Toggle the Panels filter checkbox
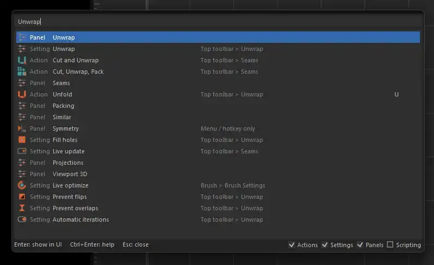Viewport: 434px width, 265px height. click(360, 245)
